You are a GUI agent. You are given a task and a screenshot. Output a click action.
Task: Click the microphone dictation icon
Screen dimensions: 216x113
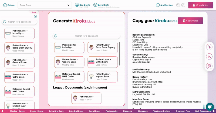(209, 47)
